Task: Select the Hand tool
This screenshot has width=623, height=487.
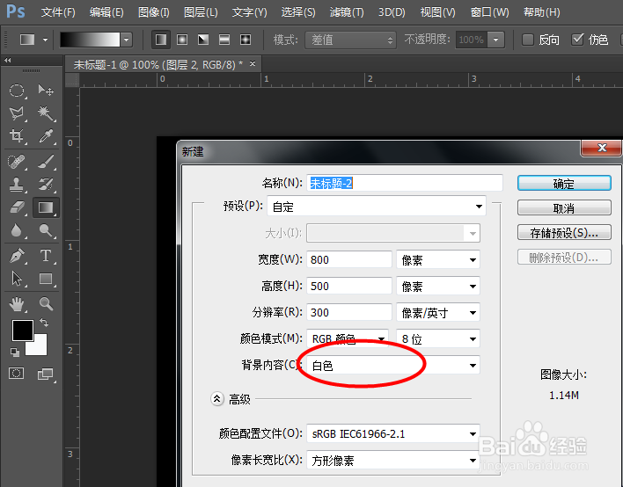Action: pyautogui.click(x=17, y=304)
